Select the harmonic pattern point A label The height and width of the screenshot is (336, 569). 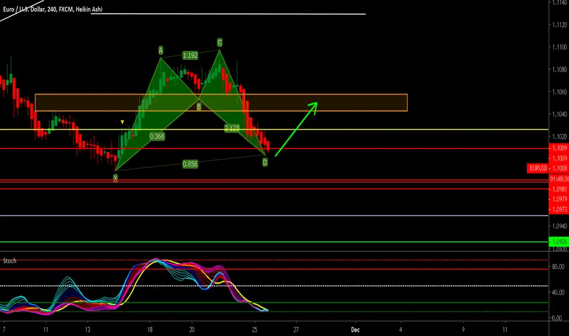tap(161, 50)
